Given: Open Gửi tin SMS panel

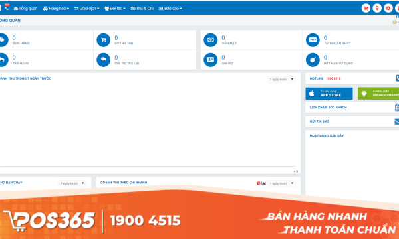Looking at the screenshot, I should pyautogui.click(x=352, y=121).
